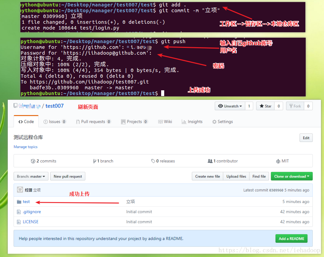Open the Insights tab
Viewport: 324px width, 257px height.
pyautogui.click(x=192, y=122)
